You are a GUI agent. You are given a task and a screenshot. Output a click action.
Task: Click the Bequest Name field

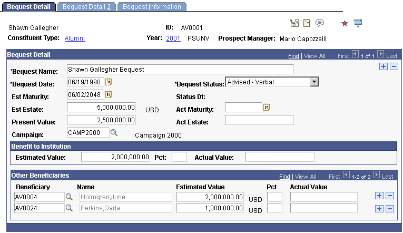point(180,70)
